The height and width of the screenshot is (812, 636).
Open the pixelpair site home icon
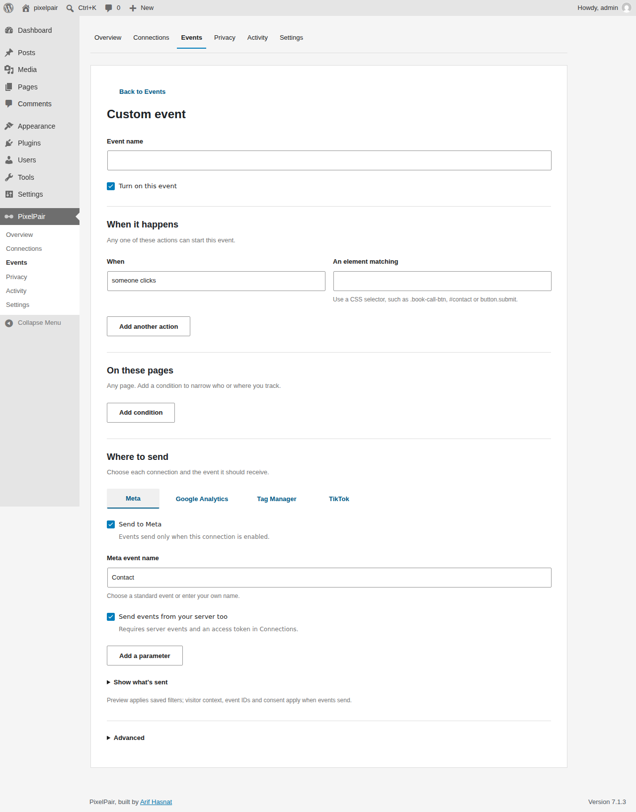pyautogui.click(x=26, y=8)
